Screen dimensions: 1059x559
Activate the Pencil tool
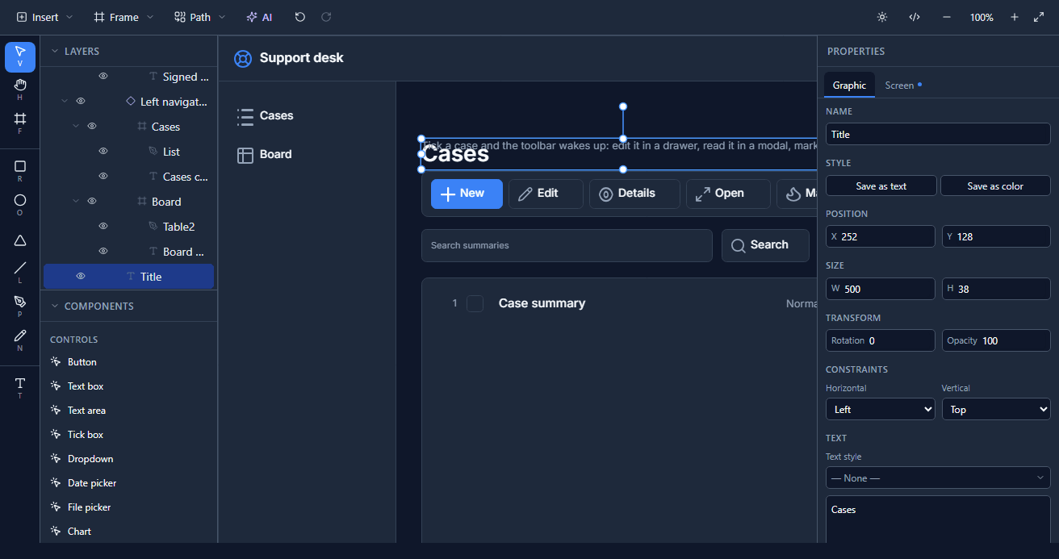coord(20,340)
